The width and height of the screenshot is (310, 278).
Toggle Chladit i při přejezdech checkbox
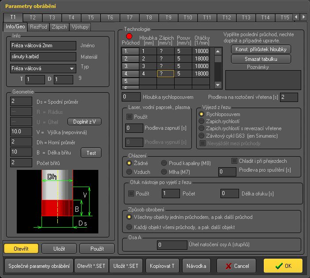coord(235,161)
